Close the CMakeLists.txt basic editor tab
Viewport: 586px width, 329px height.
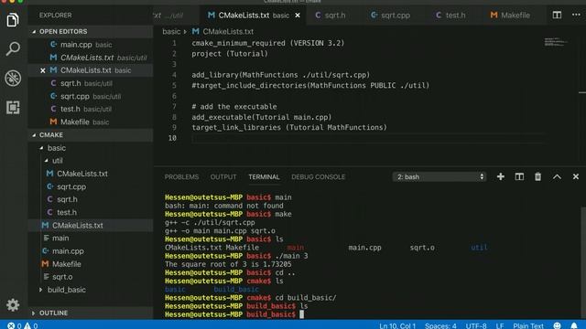(x=298, y=16)
